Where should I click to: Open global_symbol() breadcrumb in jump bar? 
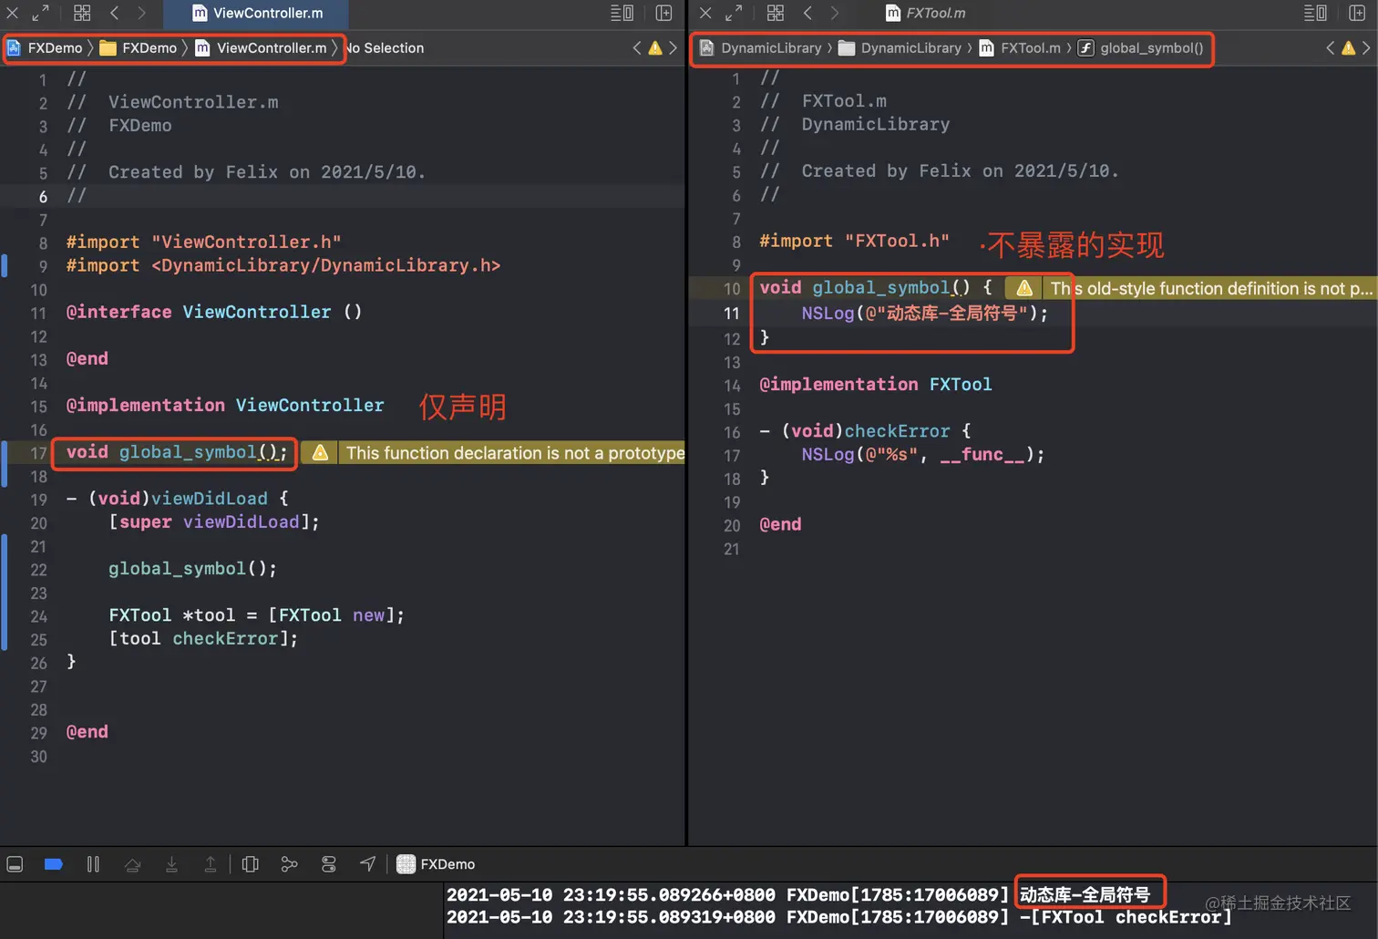pyautogui.click(x=1141, y=48)
